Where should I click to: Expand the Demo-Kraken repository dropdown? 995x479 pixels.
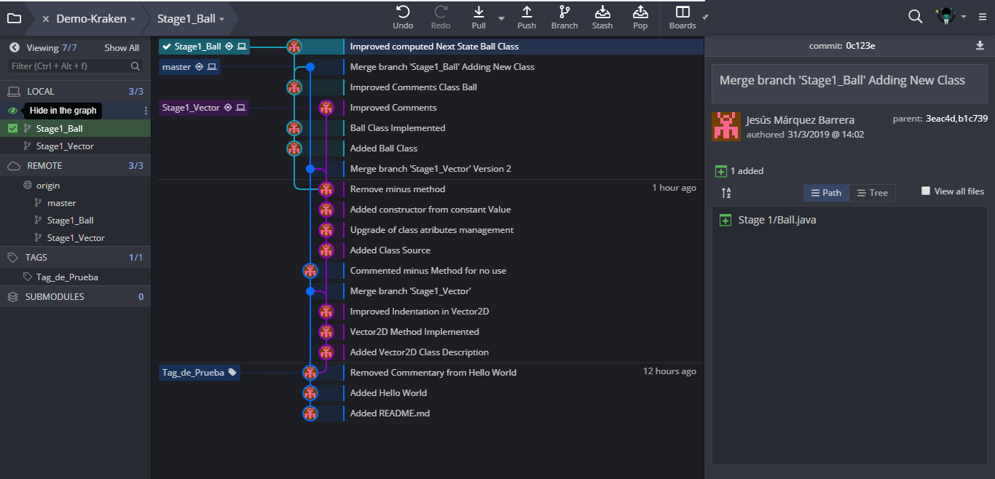133,19
